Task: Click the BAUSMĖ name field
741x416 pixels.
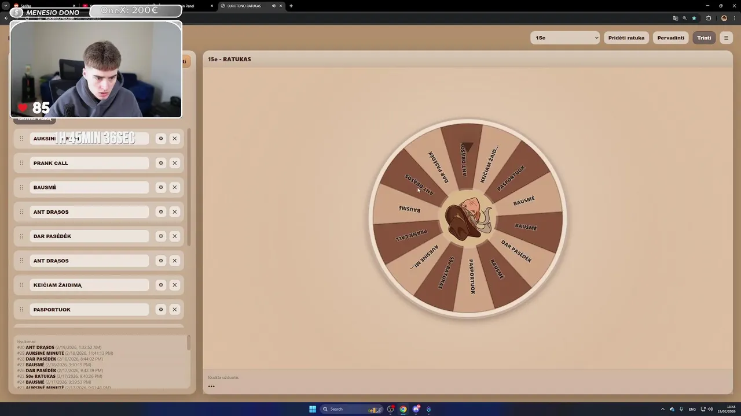Action: pyautogui.click(x=89, y=187)
